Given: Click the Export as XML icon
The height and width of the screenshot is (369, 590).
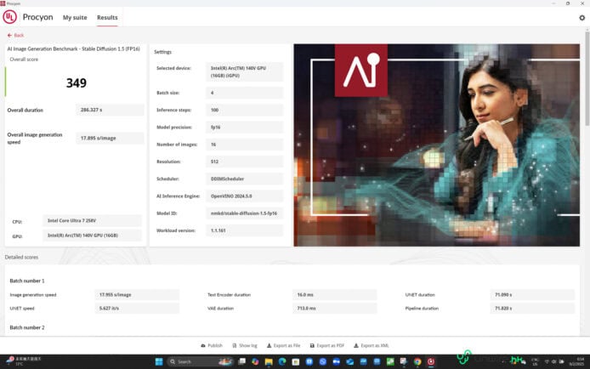Looking at the screenshot, I should point(356,345).
